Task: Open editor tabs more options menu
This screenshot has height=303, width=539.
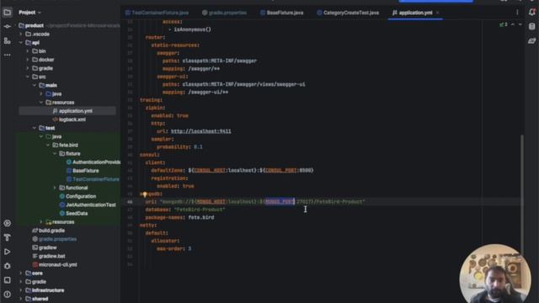Action: (x=517, y=13)
